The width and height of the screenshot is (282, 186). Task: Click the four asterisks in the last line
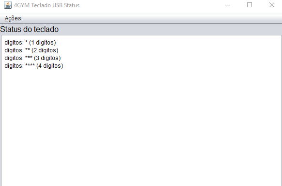[30, 65]
